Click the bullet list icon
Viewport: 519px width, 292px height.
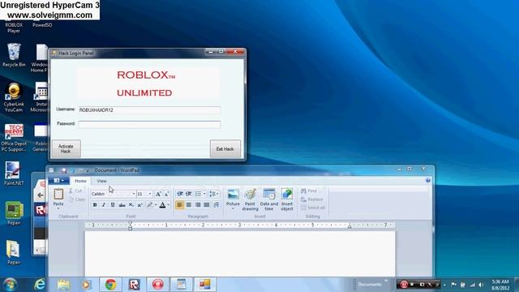tap(198, 194)
